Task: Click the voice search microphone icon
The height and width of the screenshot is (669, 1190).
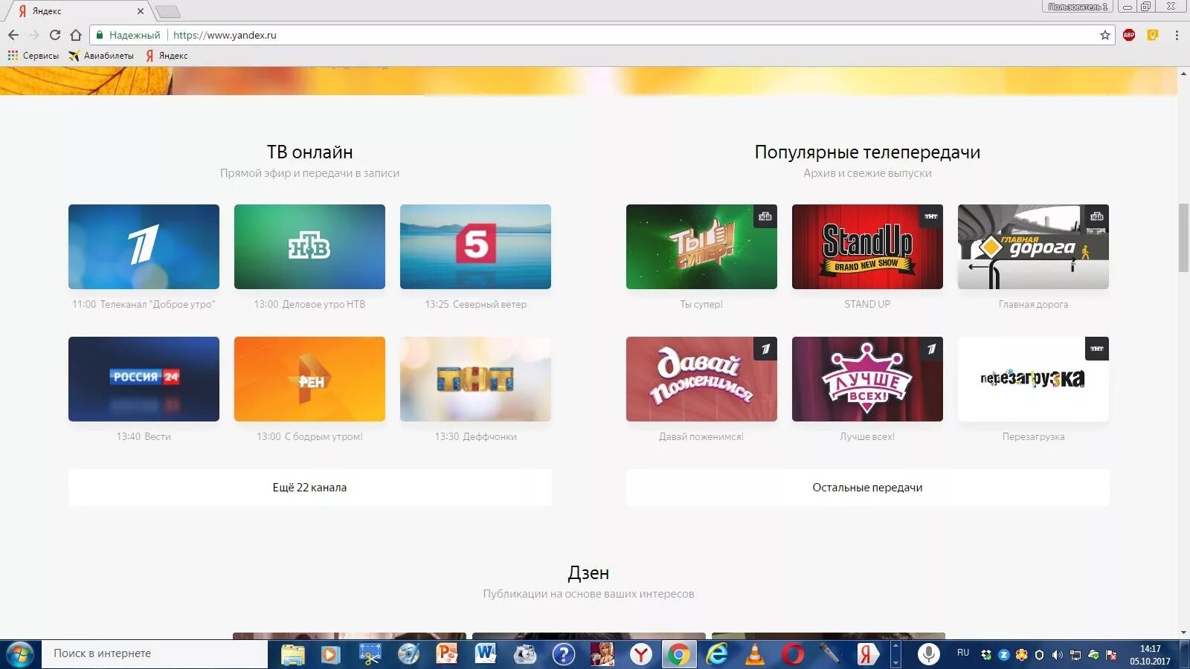Action: pyautogui.click(x=928, y=654)
